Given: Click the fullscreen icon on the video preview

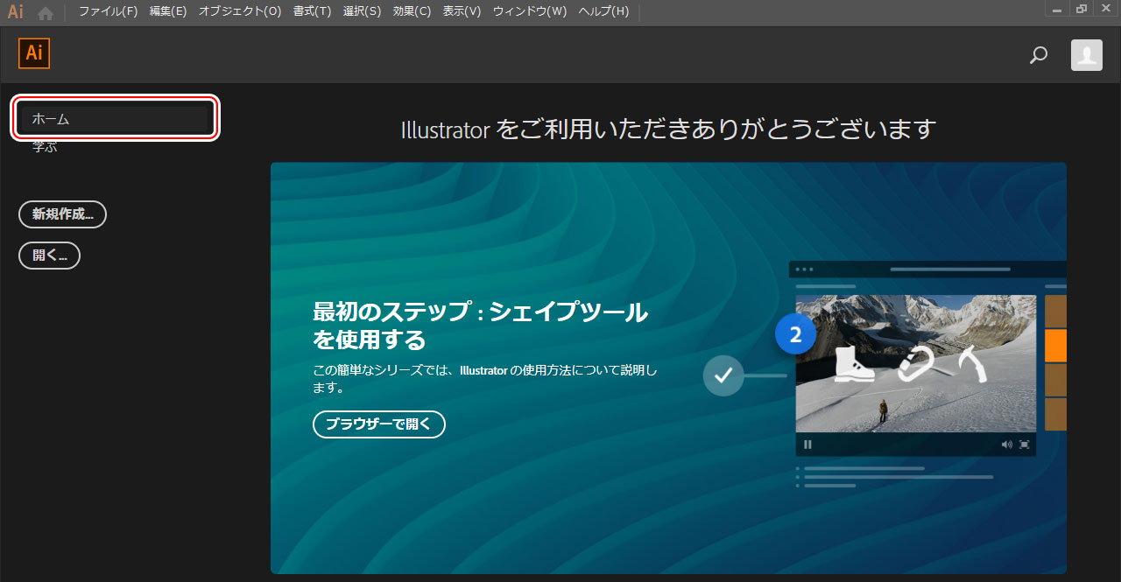Looking at the screenshot, I should click(1025, 445).
